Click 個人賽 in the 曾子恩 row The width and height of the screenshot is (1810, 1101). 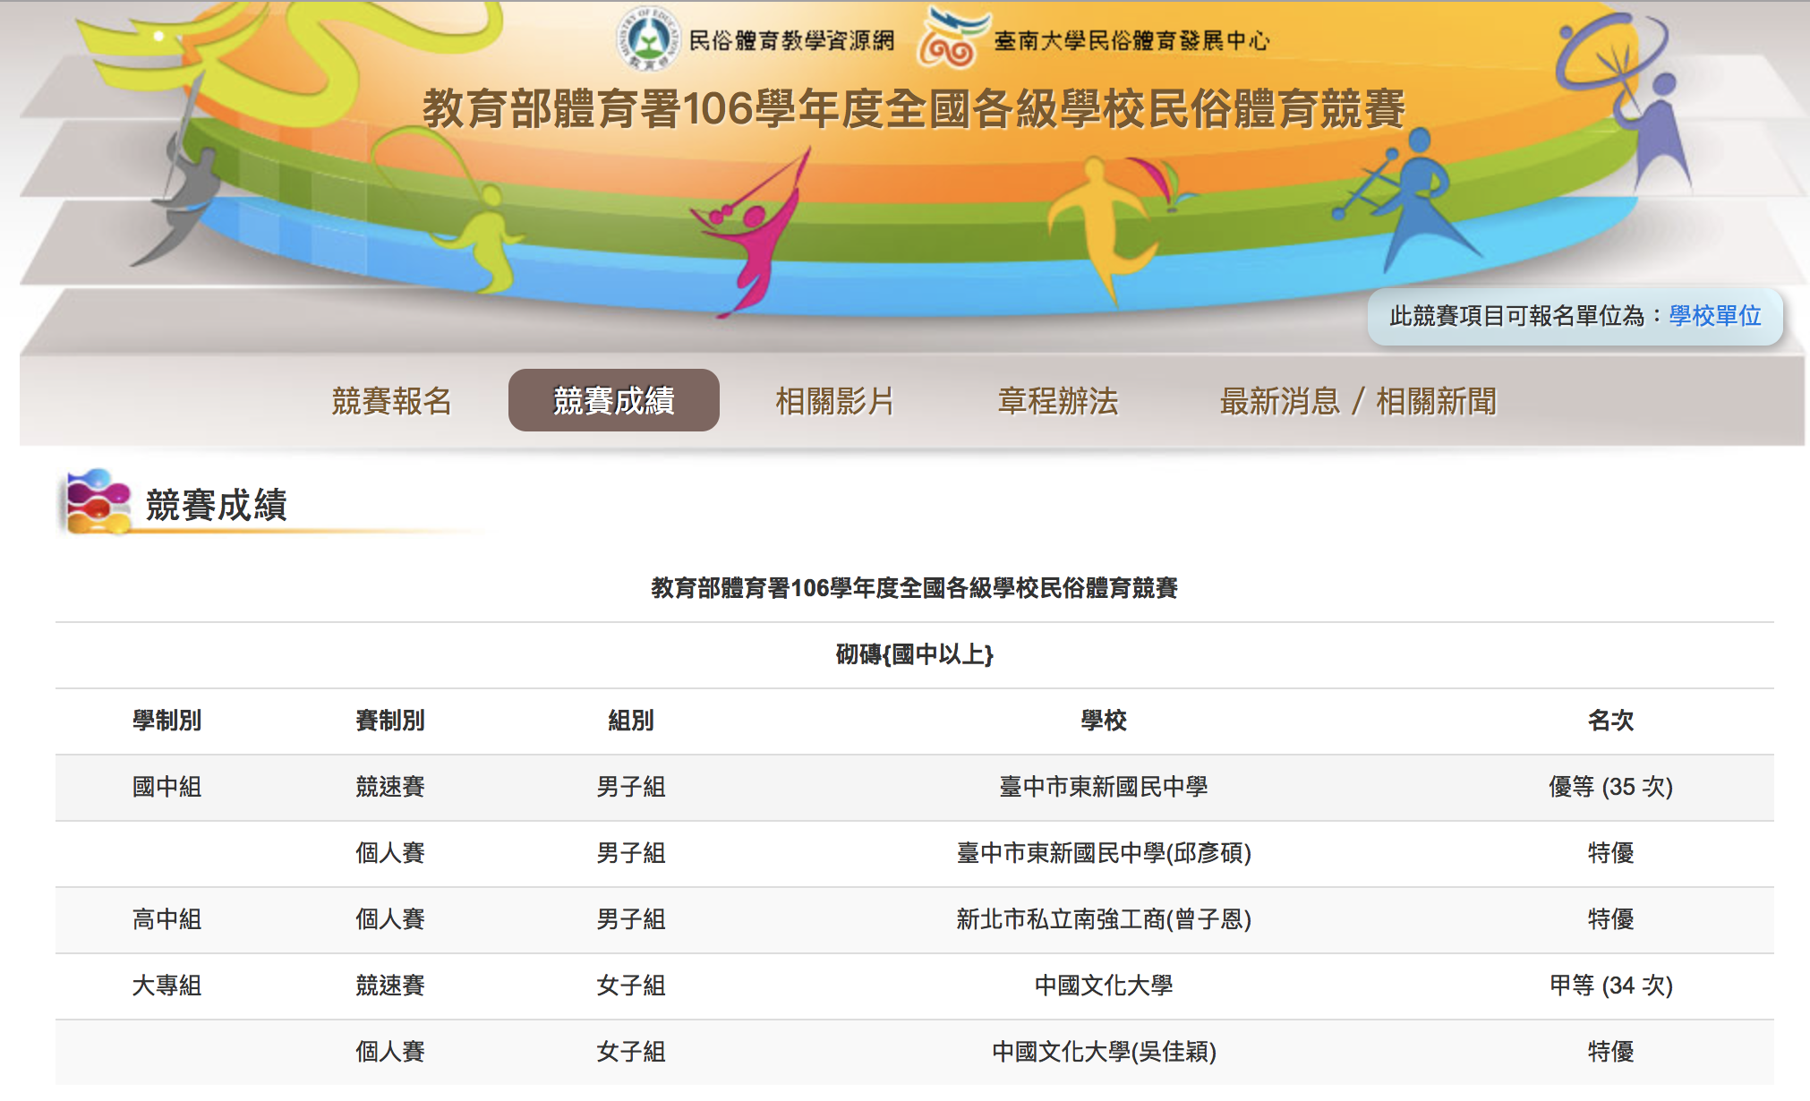389,919
